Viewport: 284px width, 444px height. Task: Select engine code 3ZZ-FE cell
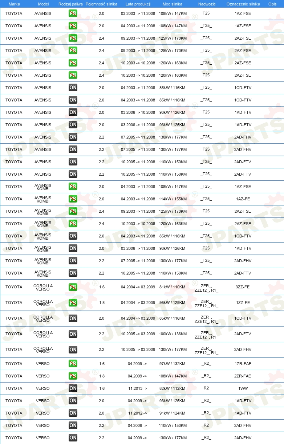coord(243,287)
